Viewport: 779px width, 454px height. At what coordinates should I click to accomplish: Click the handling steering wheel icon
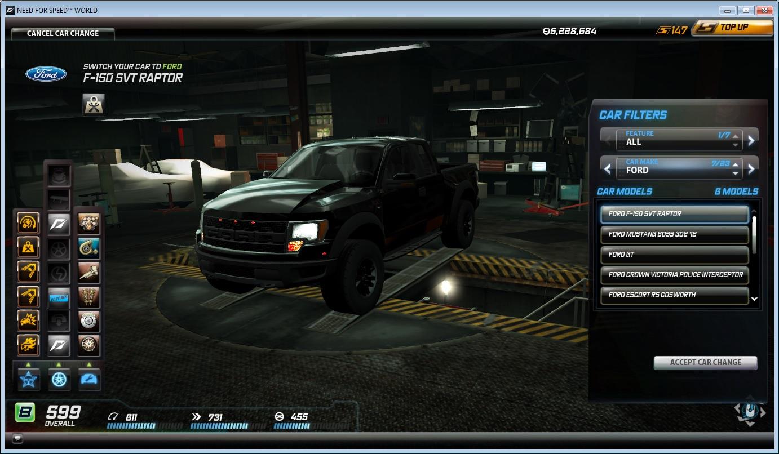coord(278,417)
